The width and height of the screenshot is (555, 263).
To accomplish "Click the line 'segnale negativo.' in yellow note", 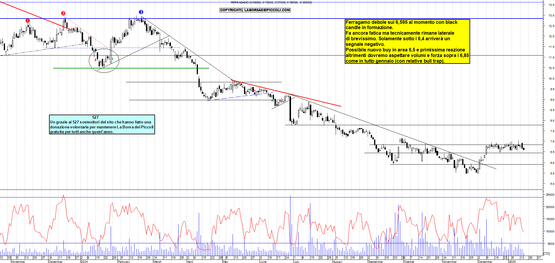I will click(365, 44).
